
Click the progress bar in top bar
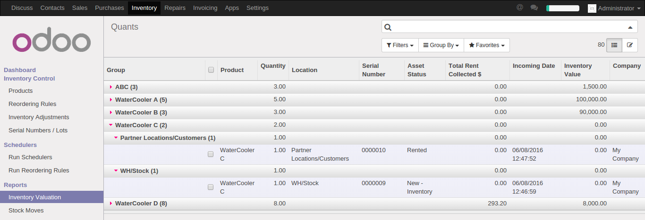tap(562, 8)
